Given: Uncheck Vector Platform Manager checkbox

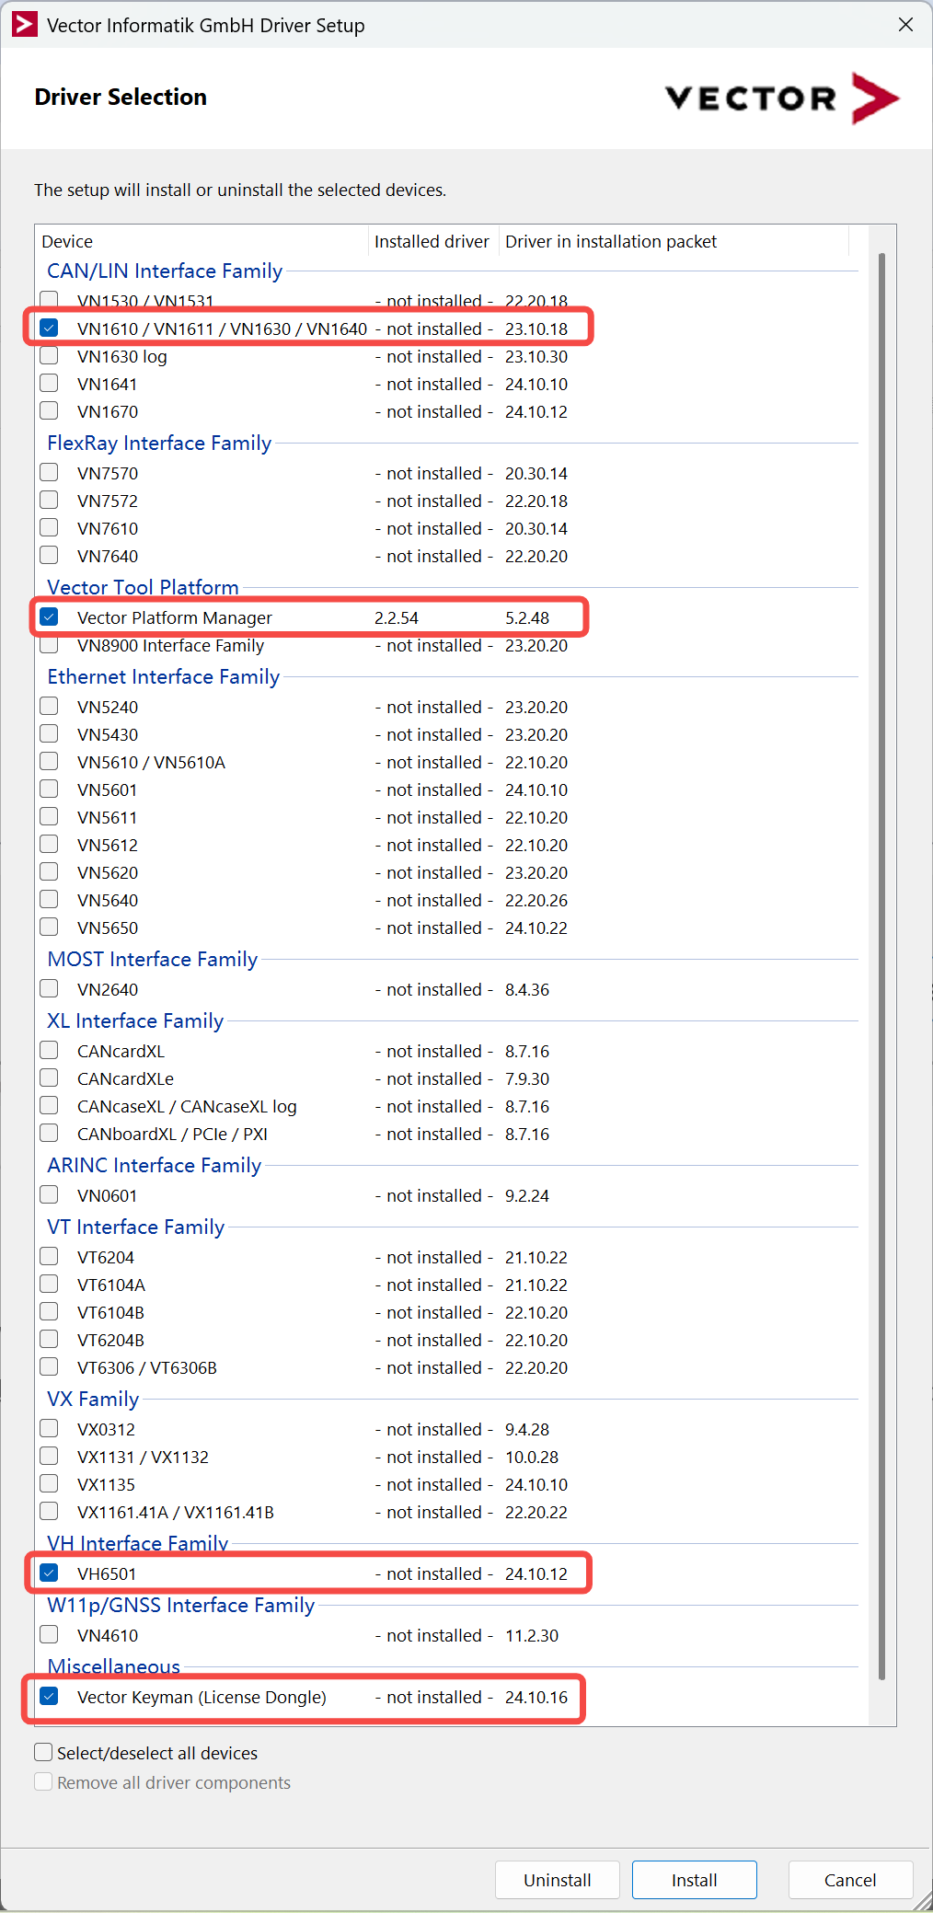Looking at the screenshot, I should [x=50, y=617].
